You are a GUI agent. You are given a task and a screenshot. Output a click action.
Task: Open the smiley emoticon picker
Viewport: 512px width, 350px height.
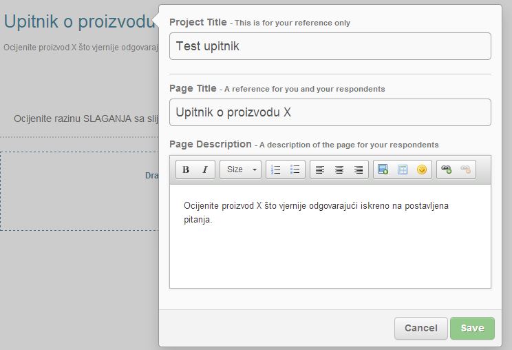422,169
